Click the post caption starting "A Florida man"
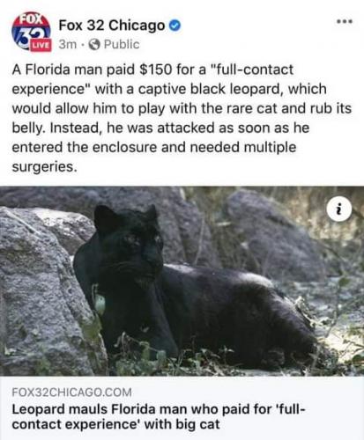Viewport: 364px width, 440px height. [x=182, y=118]
